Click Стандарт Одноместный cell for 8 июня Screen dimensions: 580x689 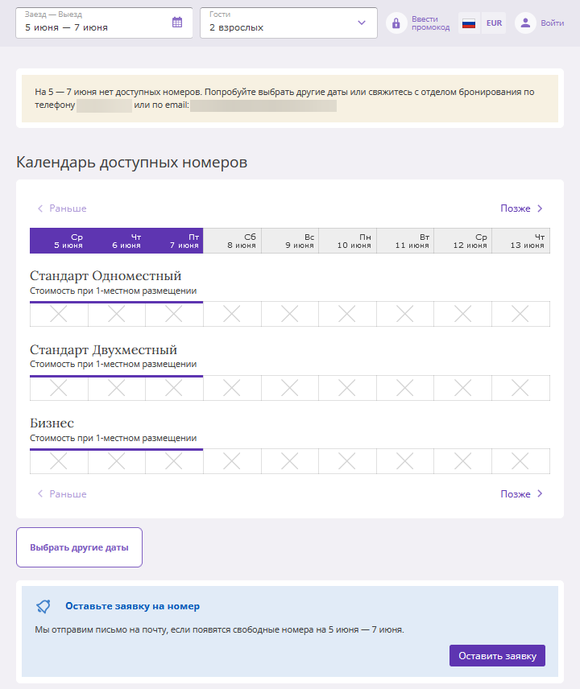tap(232, 314)
